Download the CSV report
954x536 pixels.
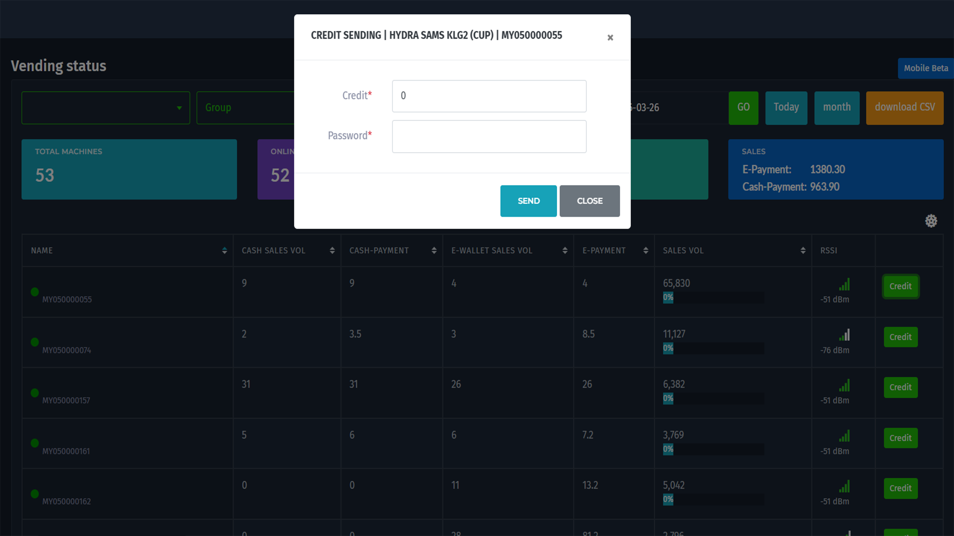tap(905, 108)
